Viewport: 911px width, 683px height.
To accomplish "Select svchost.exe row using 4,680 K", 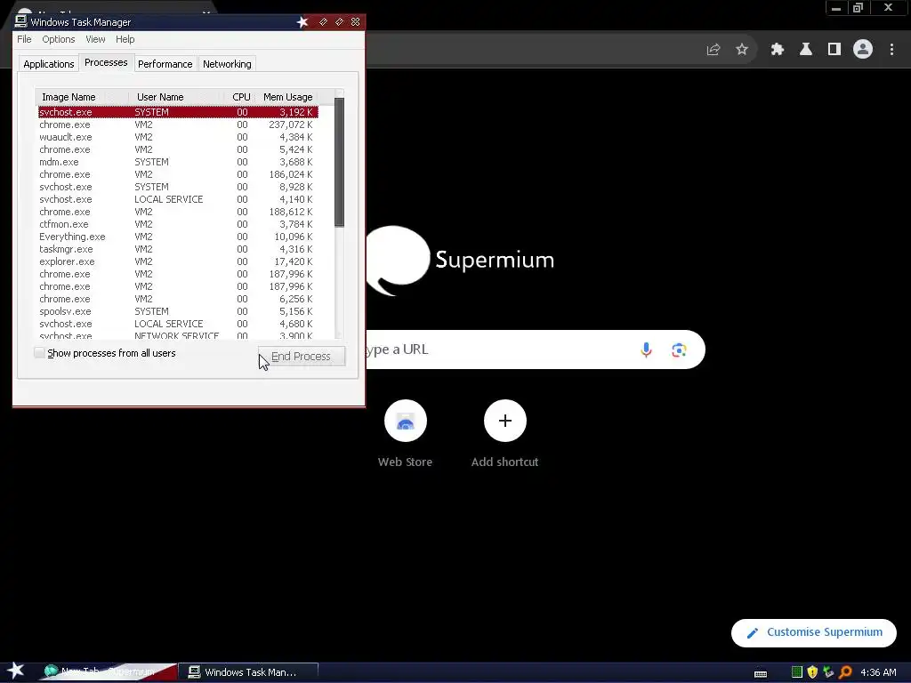I will [x=178, y=324].
